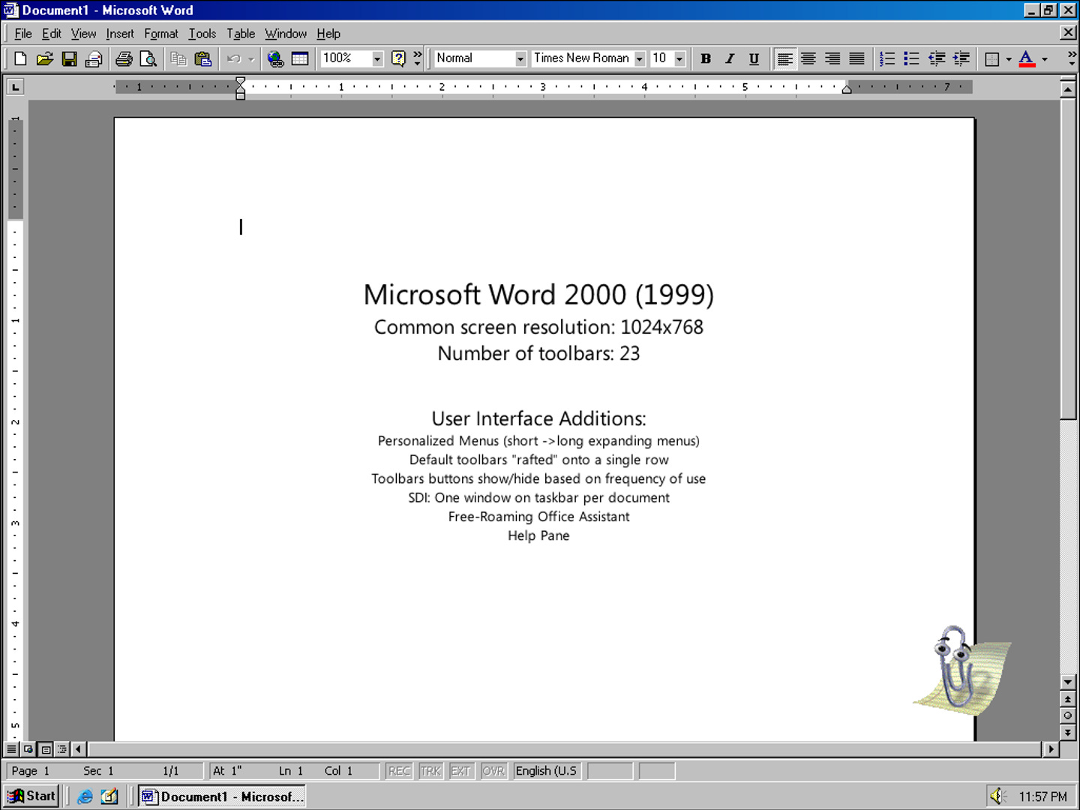Expand the Undo history dropdown arrow

click(251, 58)
